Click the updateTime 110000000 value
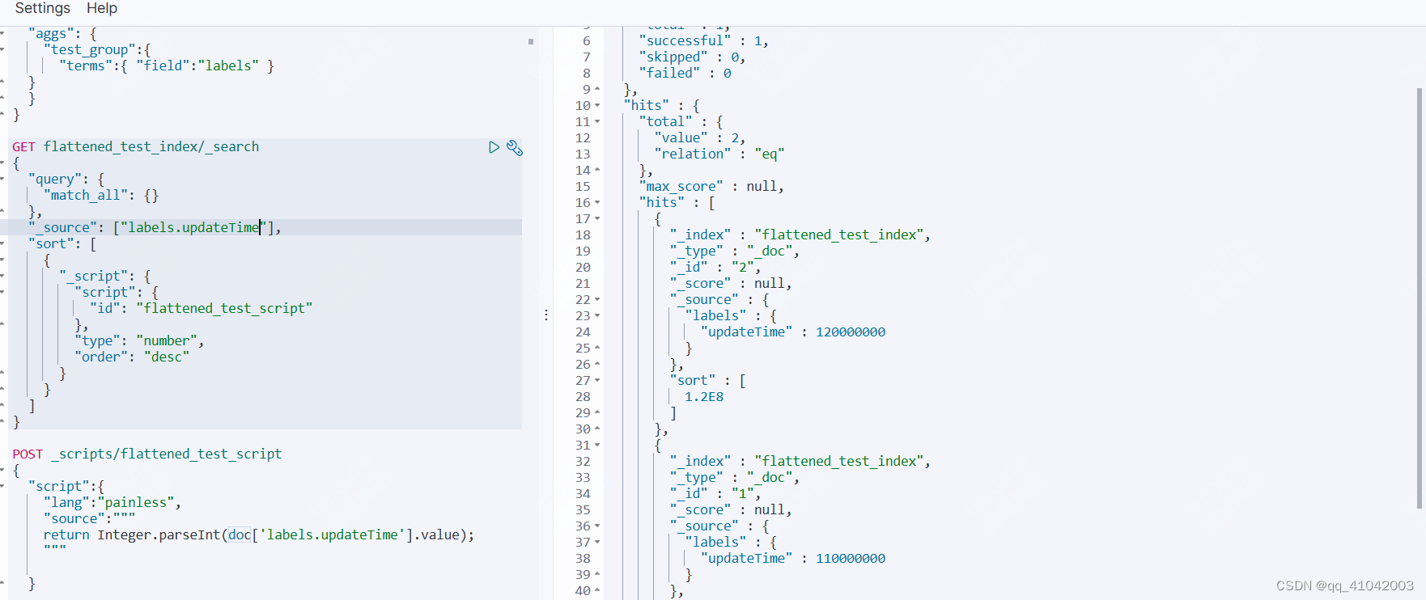Image resolution: width=1426 pixels, height=600 pixels. (x=851, y=558)
